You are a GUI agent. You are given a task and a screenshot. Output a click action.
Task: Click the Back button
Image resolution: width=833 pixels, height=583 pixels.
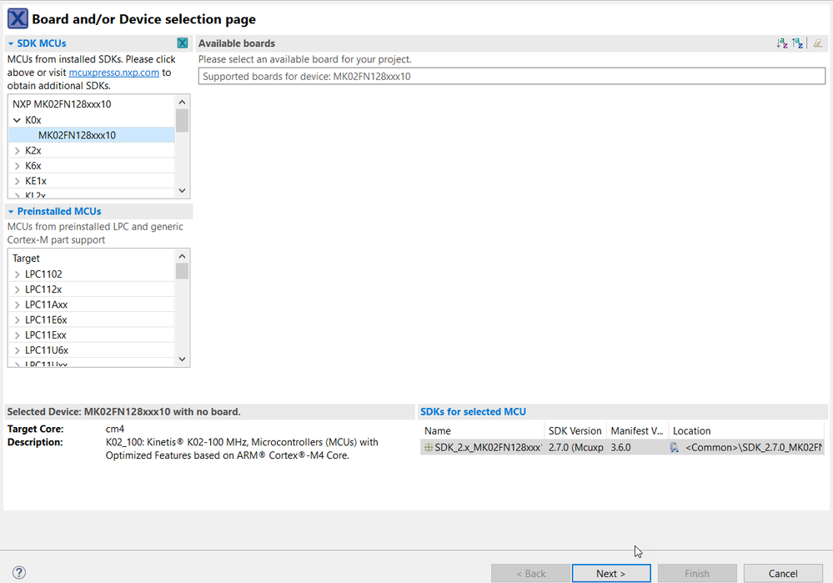tap(530, 574)
